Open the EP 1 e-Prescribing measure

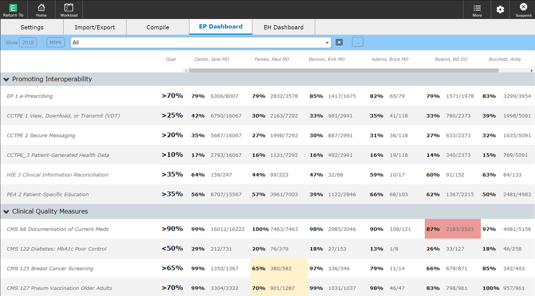coord(30,96)
